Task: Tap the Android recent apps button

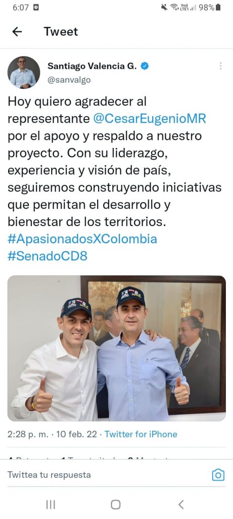Action: tap(51, 504)
